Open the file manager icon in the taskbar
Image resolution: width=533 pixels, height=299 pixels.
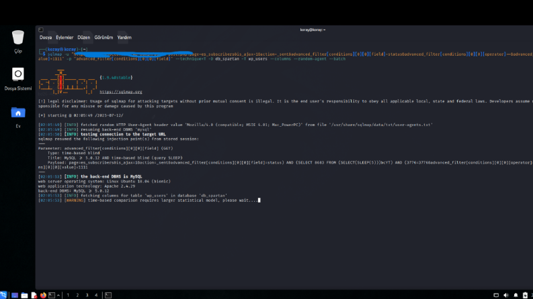pyautogui.click(x=24, y=295)
